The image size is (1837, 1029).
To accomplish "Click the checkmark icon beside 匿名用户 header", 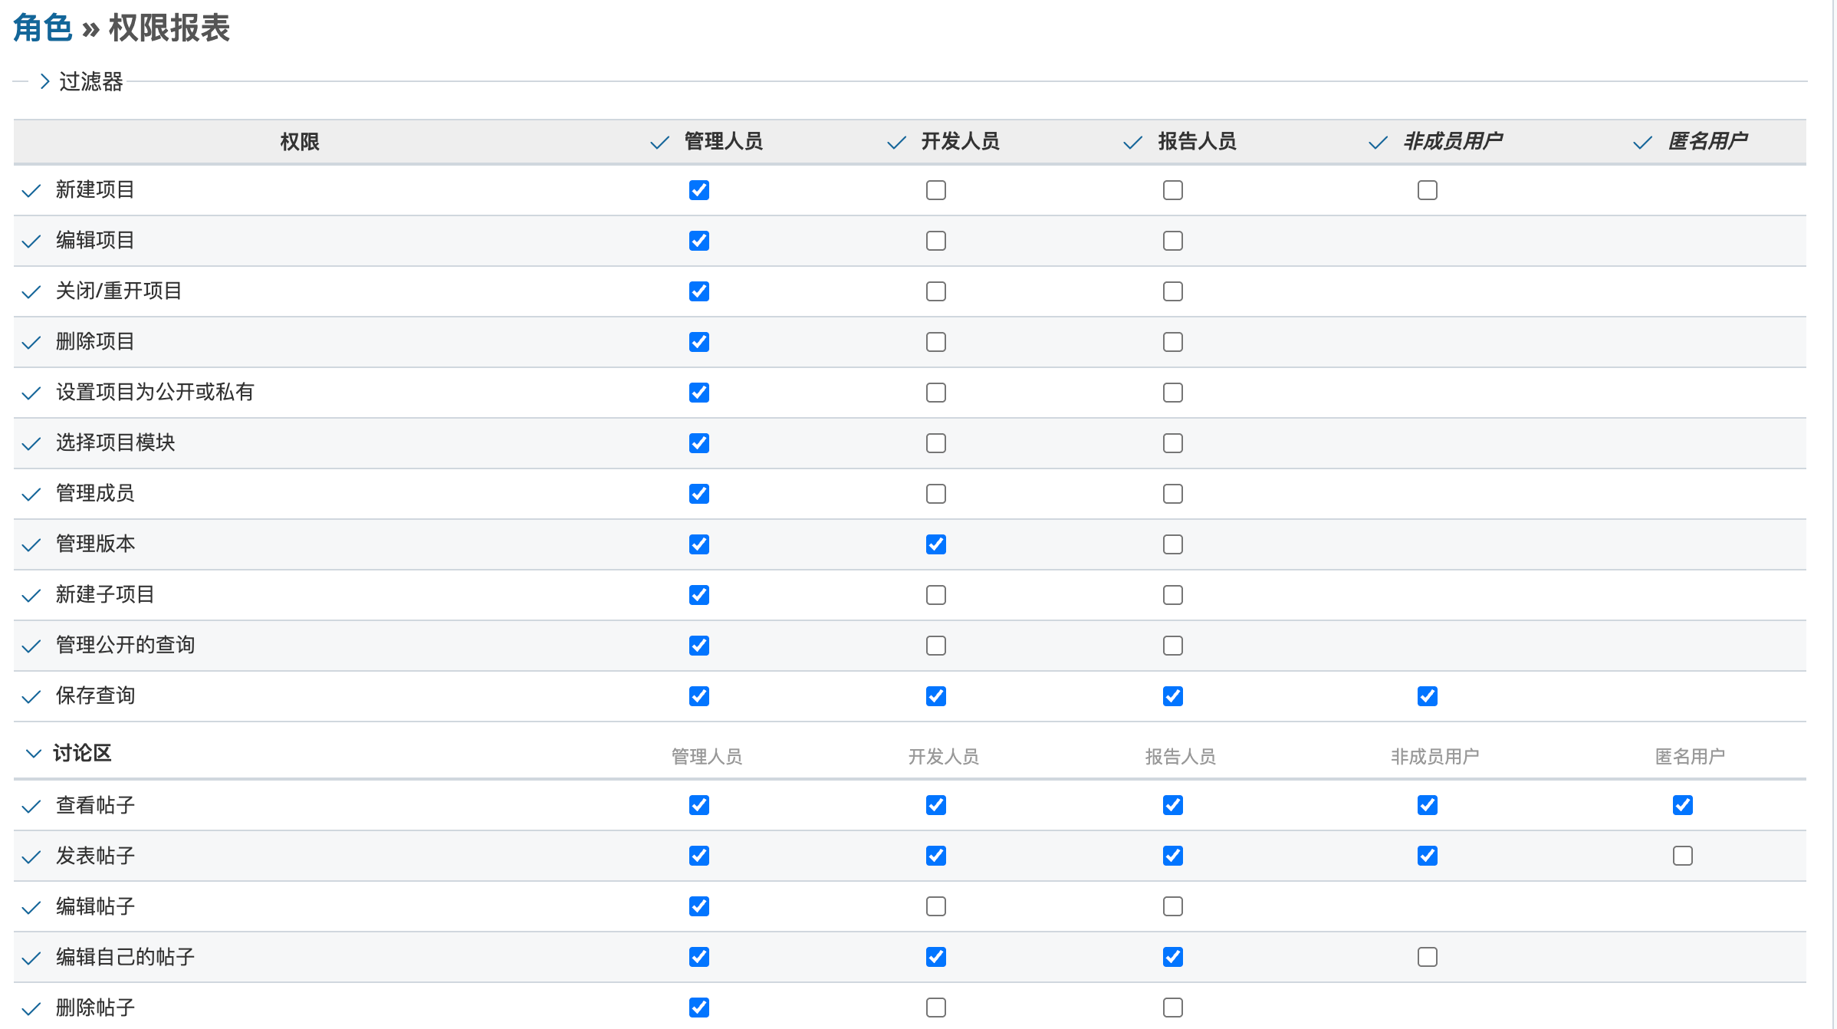I will click(1642, 143).
